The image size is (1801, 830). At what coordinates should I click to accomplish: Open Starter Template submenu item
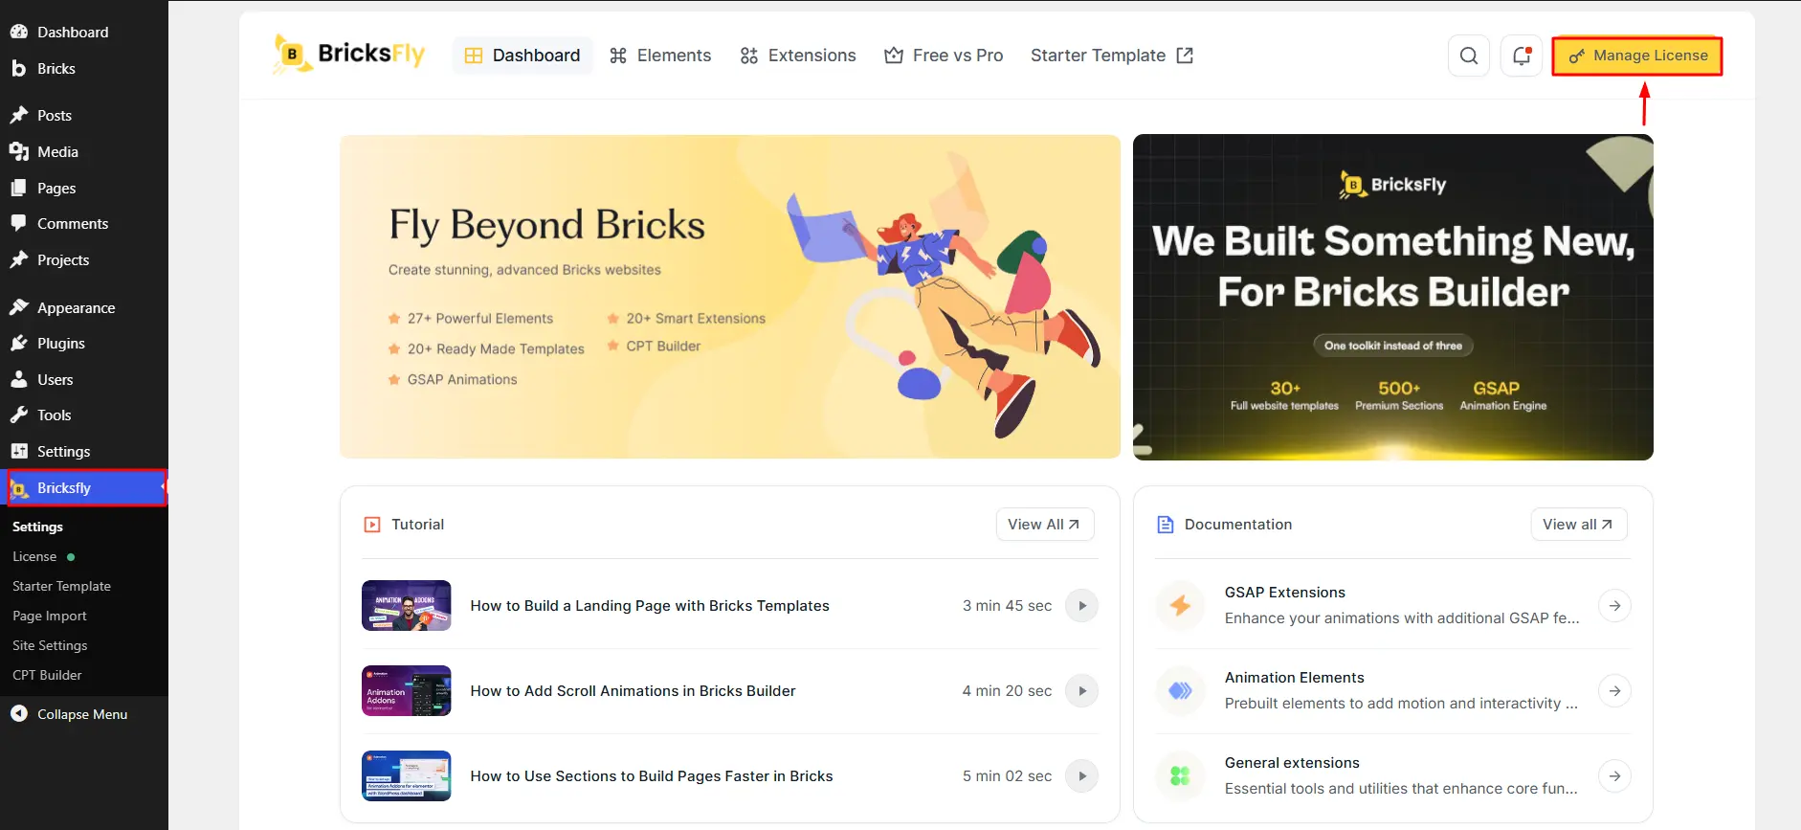click(x=61, y=586)
